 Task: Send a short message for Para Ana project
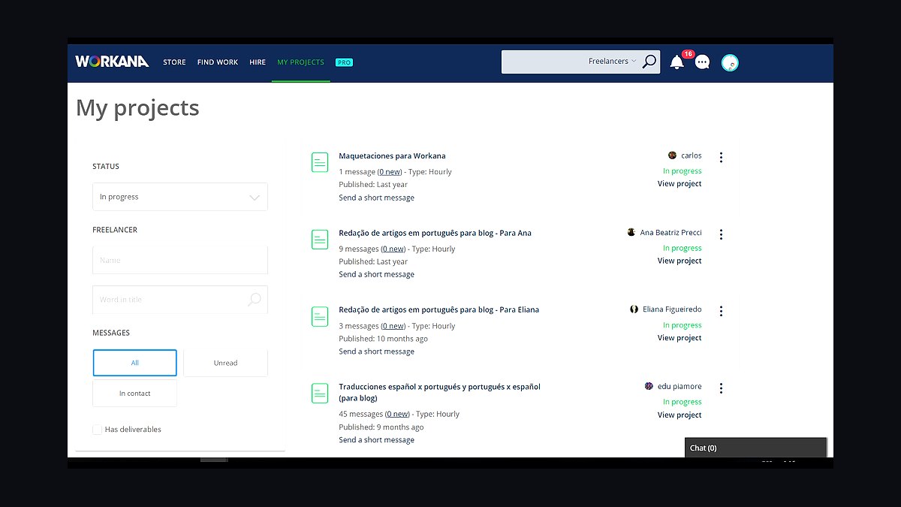(376, 275)
